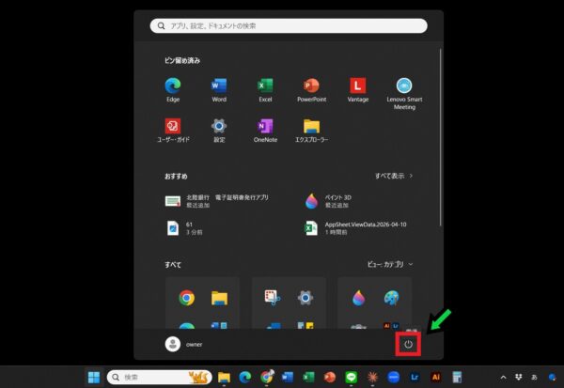Image resolution: width=564 pixels, height=388 pixels.
Task: Open the owner user account button
Action: tap(184, 344)
